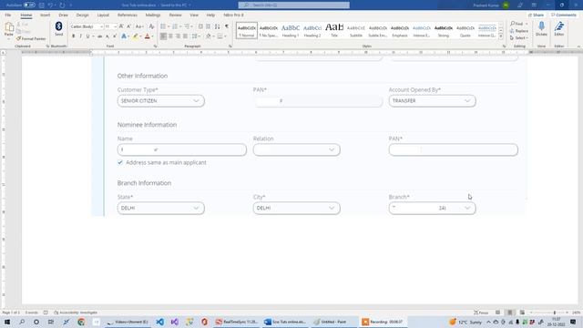Viewport: 583px width, 328px height.
Task: Click the Search box in title bar
Action: [293, 5]
